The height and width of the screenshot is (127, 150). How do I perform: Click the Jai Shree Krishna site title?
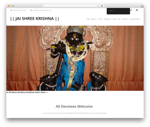click(34, 19)
